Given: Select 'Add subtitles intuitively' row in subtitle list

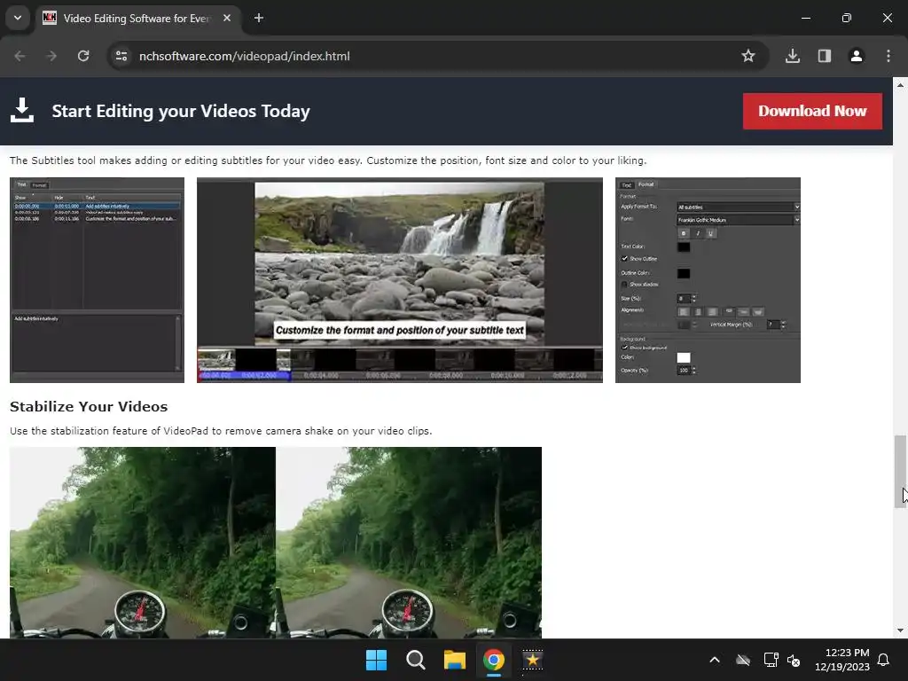Looking at the screenshot, I should pos(97,206).
